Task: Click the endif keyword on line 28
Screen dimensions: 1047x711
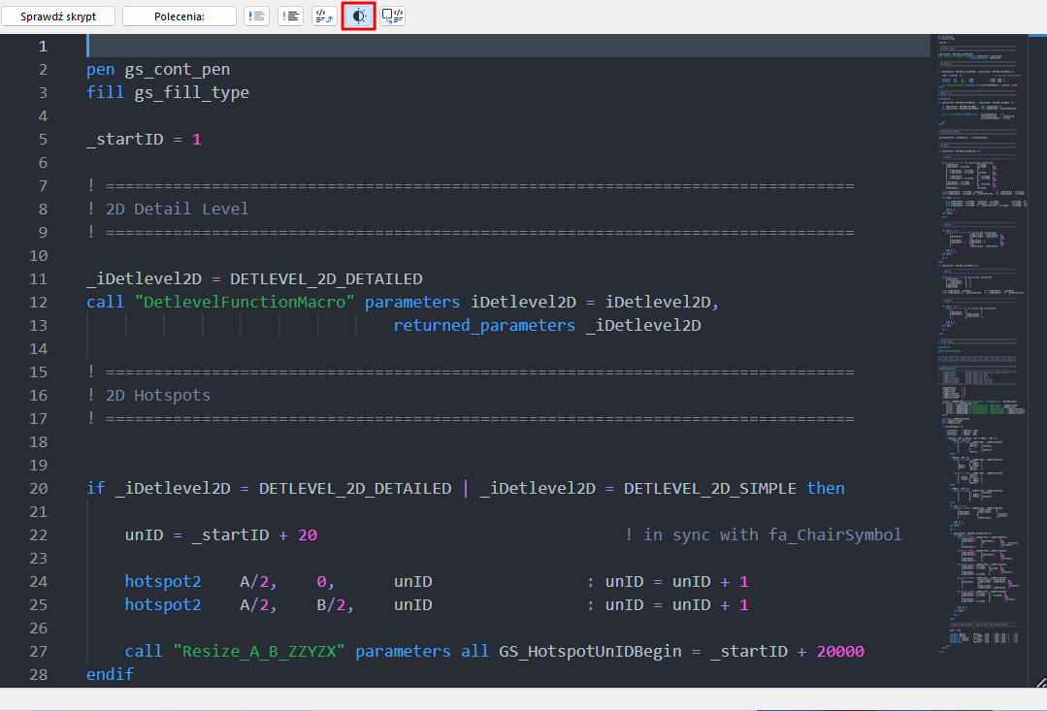Action: (110, 674)
